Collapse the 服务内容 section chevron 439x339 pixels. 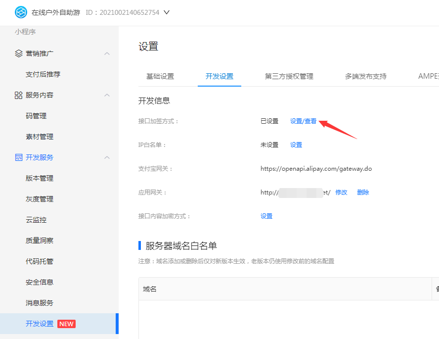click(x=107, y=95)
